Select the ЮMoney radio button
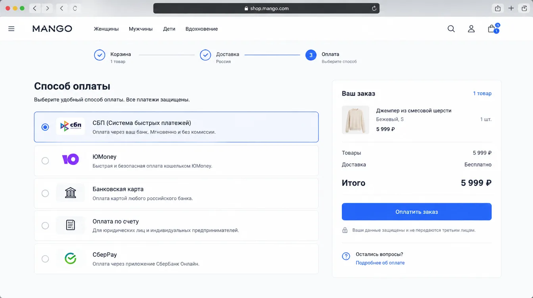This screenshot has height=298, width=533. tap(45, 160)
